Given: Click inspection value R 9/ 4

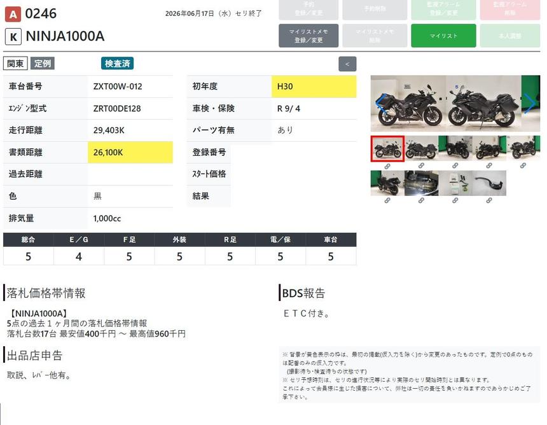Looking at the screenshot, I should point(289,109).
